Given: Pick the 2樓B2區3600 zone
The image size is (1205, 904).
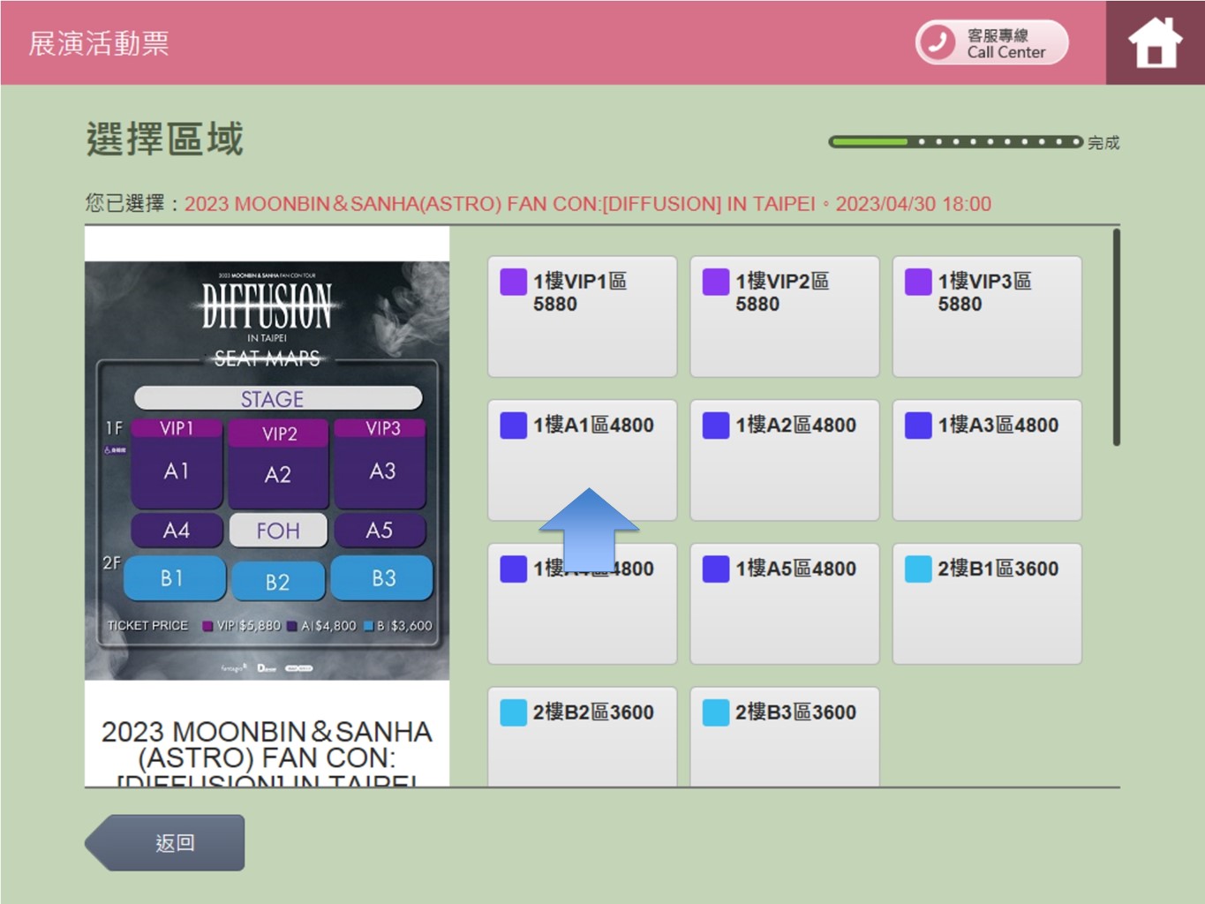Looking at the screenshot, I should (x=583, y=737).
